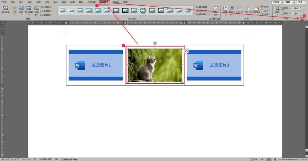Switch to the 插入 (Insert) tab

[21, 2]
